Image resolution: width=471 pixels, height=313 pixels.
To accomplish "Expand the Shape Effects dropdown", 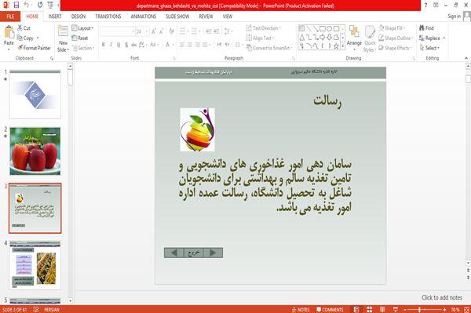I will point(395,48).
